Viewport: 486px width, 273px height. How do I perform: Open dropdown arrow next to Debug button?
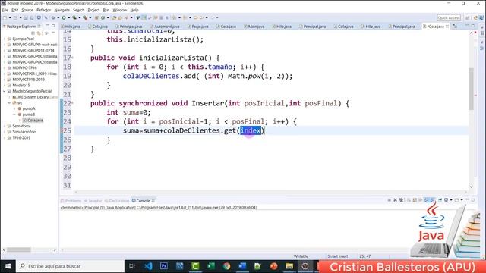(x=58, y=17)
